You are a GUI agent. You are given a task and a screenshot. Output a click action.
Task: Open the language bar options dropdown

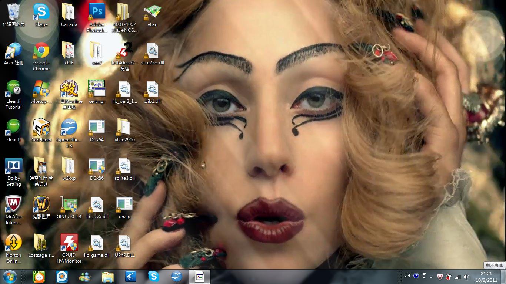[x=424, y=276]
